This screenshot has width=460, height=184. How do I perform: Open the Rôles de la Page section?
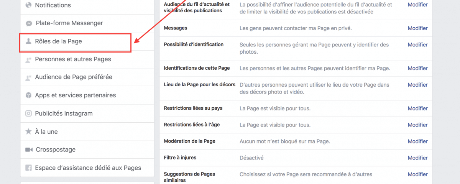coord(58,41)
